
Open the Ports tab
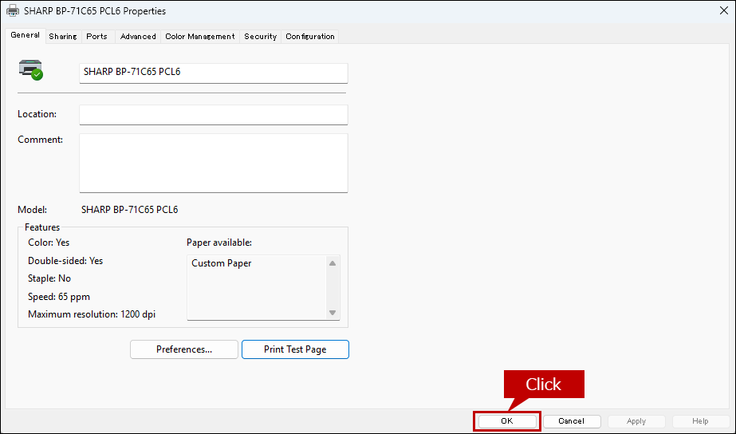point(96,36)
